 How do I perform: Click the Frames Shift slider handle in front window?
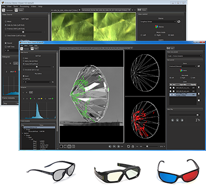tap(37, 67)
